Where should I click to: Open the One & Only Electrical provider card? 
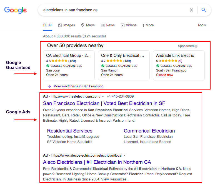pos(124,65)
